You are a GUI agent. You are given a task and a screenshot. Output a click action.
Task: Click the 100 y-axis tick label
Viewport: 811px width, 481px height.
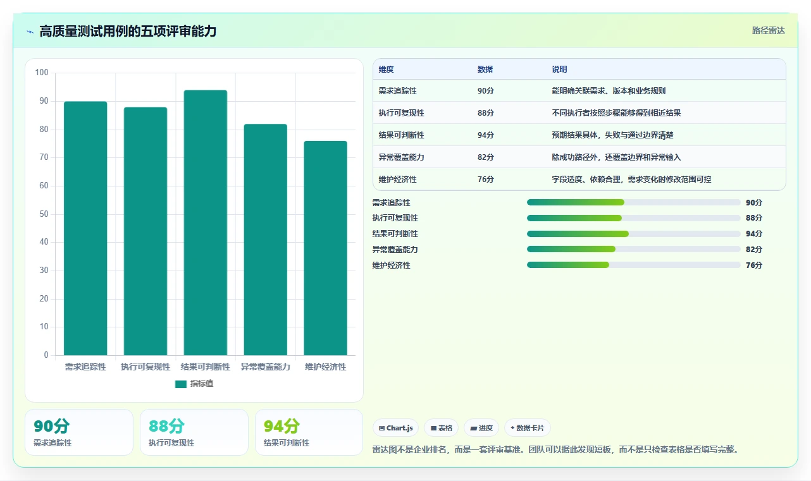(x=42, y=73)
